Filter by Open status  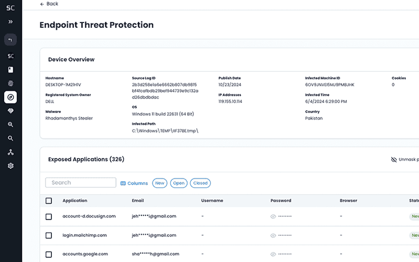pyautogui.click(x=179, y=183)
